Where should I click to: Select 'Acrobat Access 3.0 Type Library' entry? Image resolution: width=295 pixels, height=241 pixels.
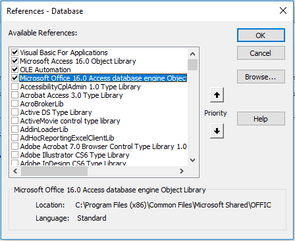point(71,95)
